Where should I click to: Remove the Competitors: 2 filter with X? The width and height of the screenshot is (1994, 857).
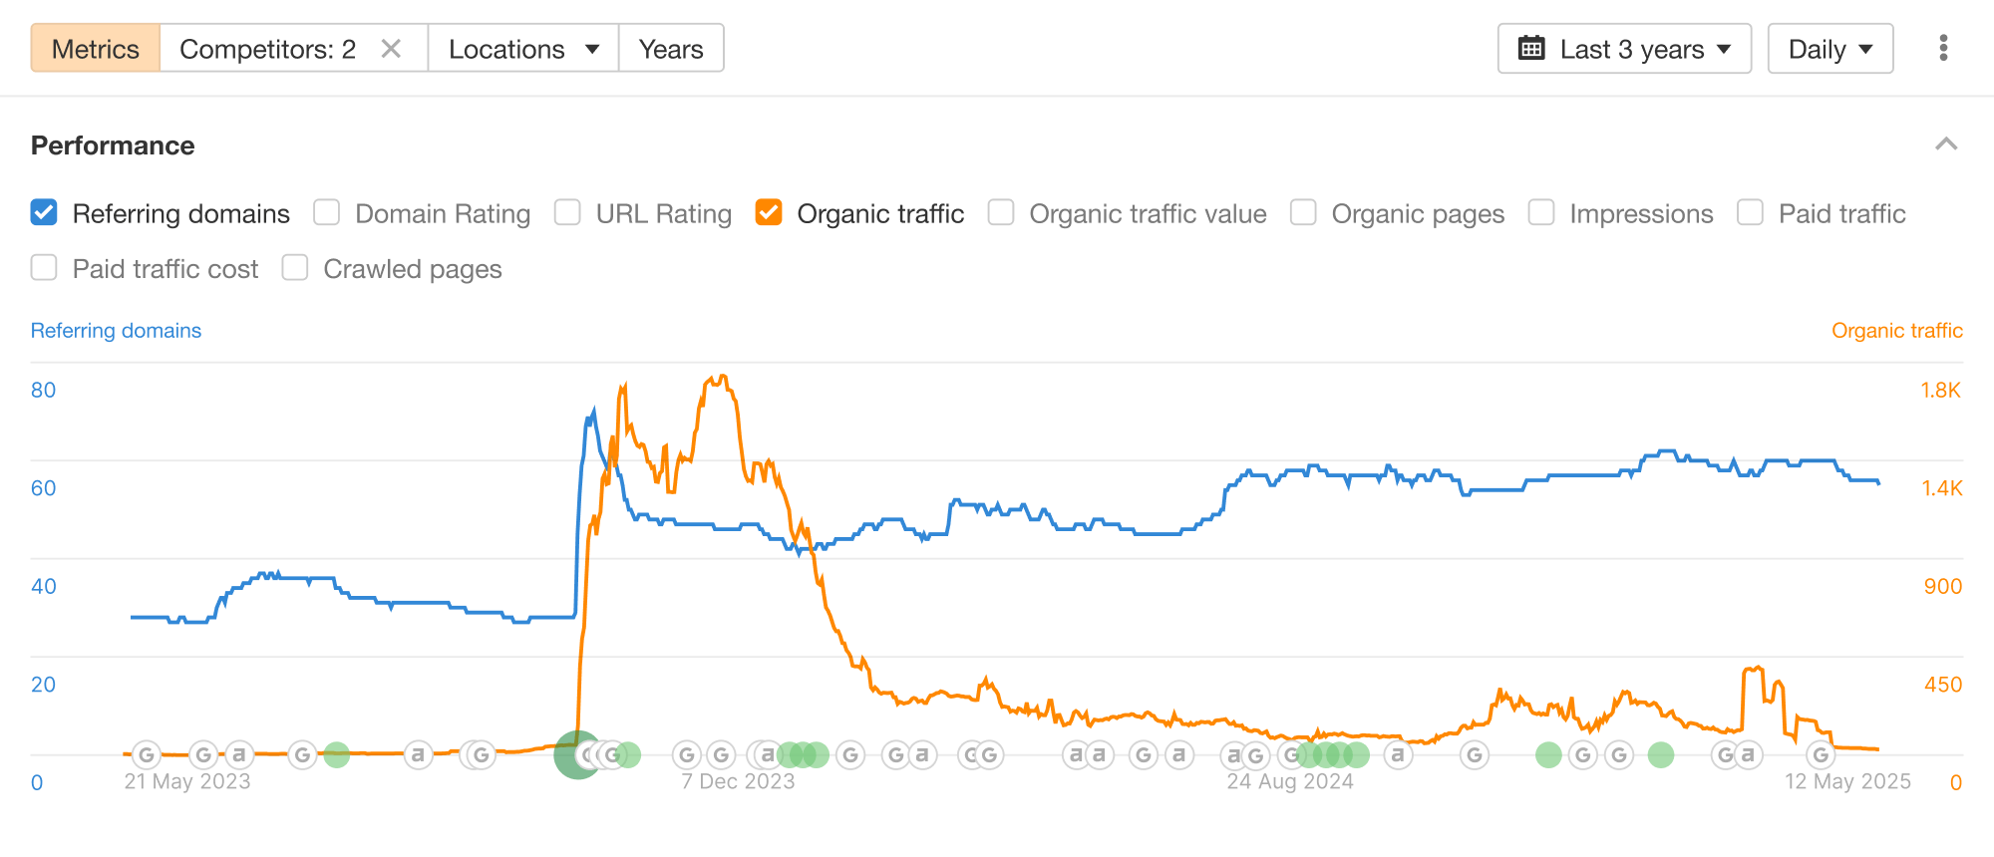pyautogui.click(x=391, y=49)
